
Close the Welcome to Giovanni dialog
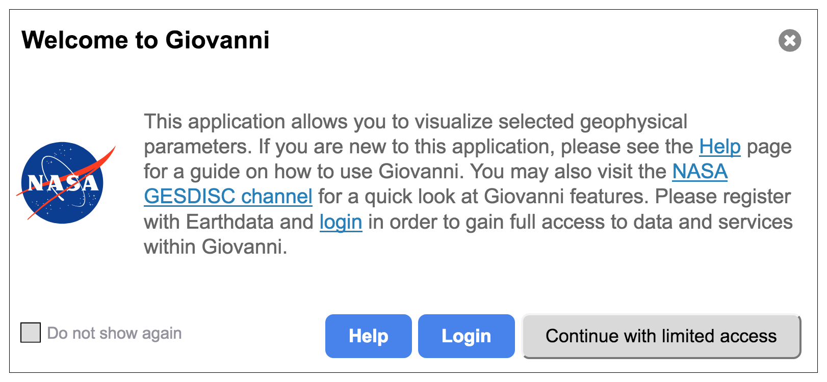point(790,40)
